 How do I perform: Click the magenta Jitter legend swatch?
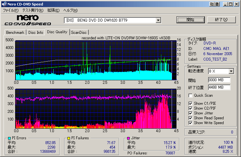point(128,138)
